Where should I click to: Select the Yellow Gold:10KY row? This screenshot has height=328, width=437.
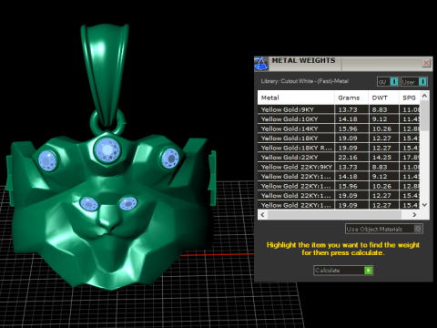pos(339,119)
